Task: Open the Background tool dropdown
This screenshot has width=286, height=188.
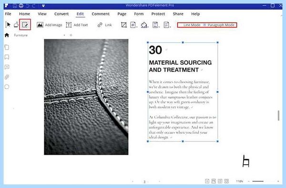Action: (x=144, y=25)
